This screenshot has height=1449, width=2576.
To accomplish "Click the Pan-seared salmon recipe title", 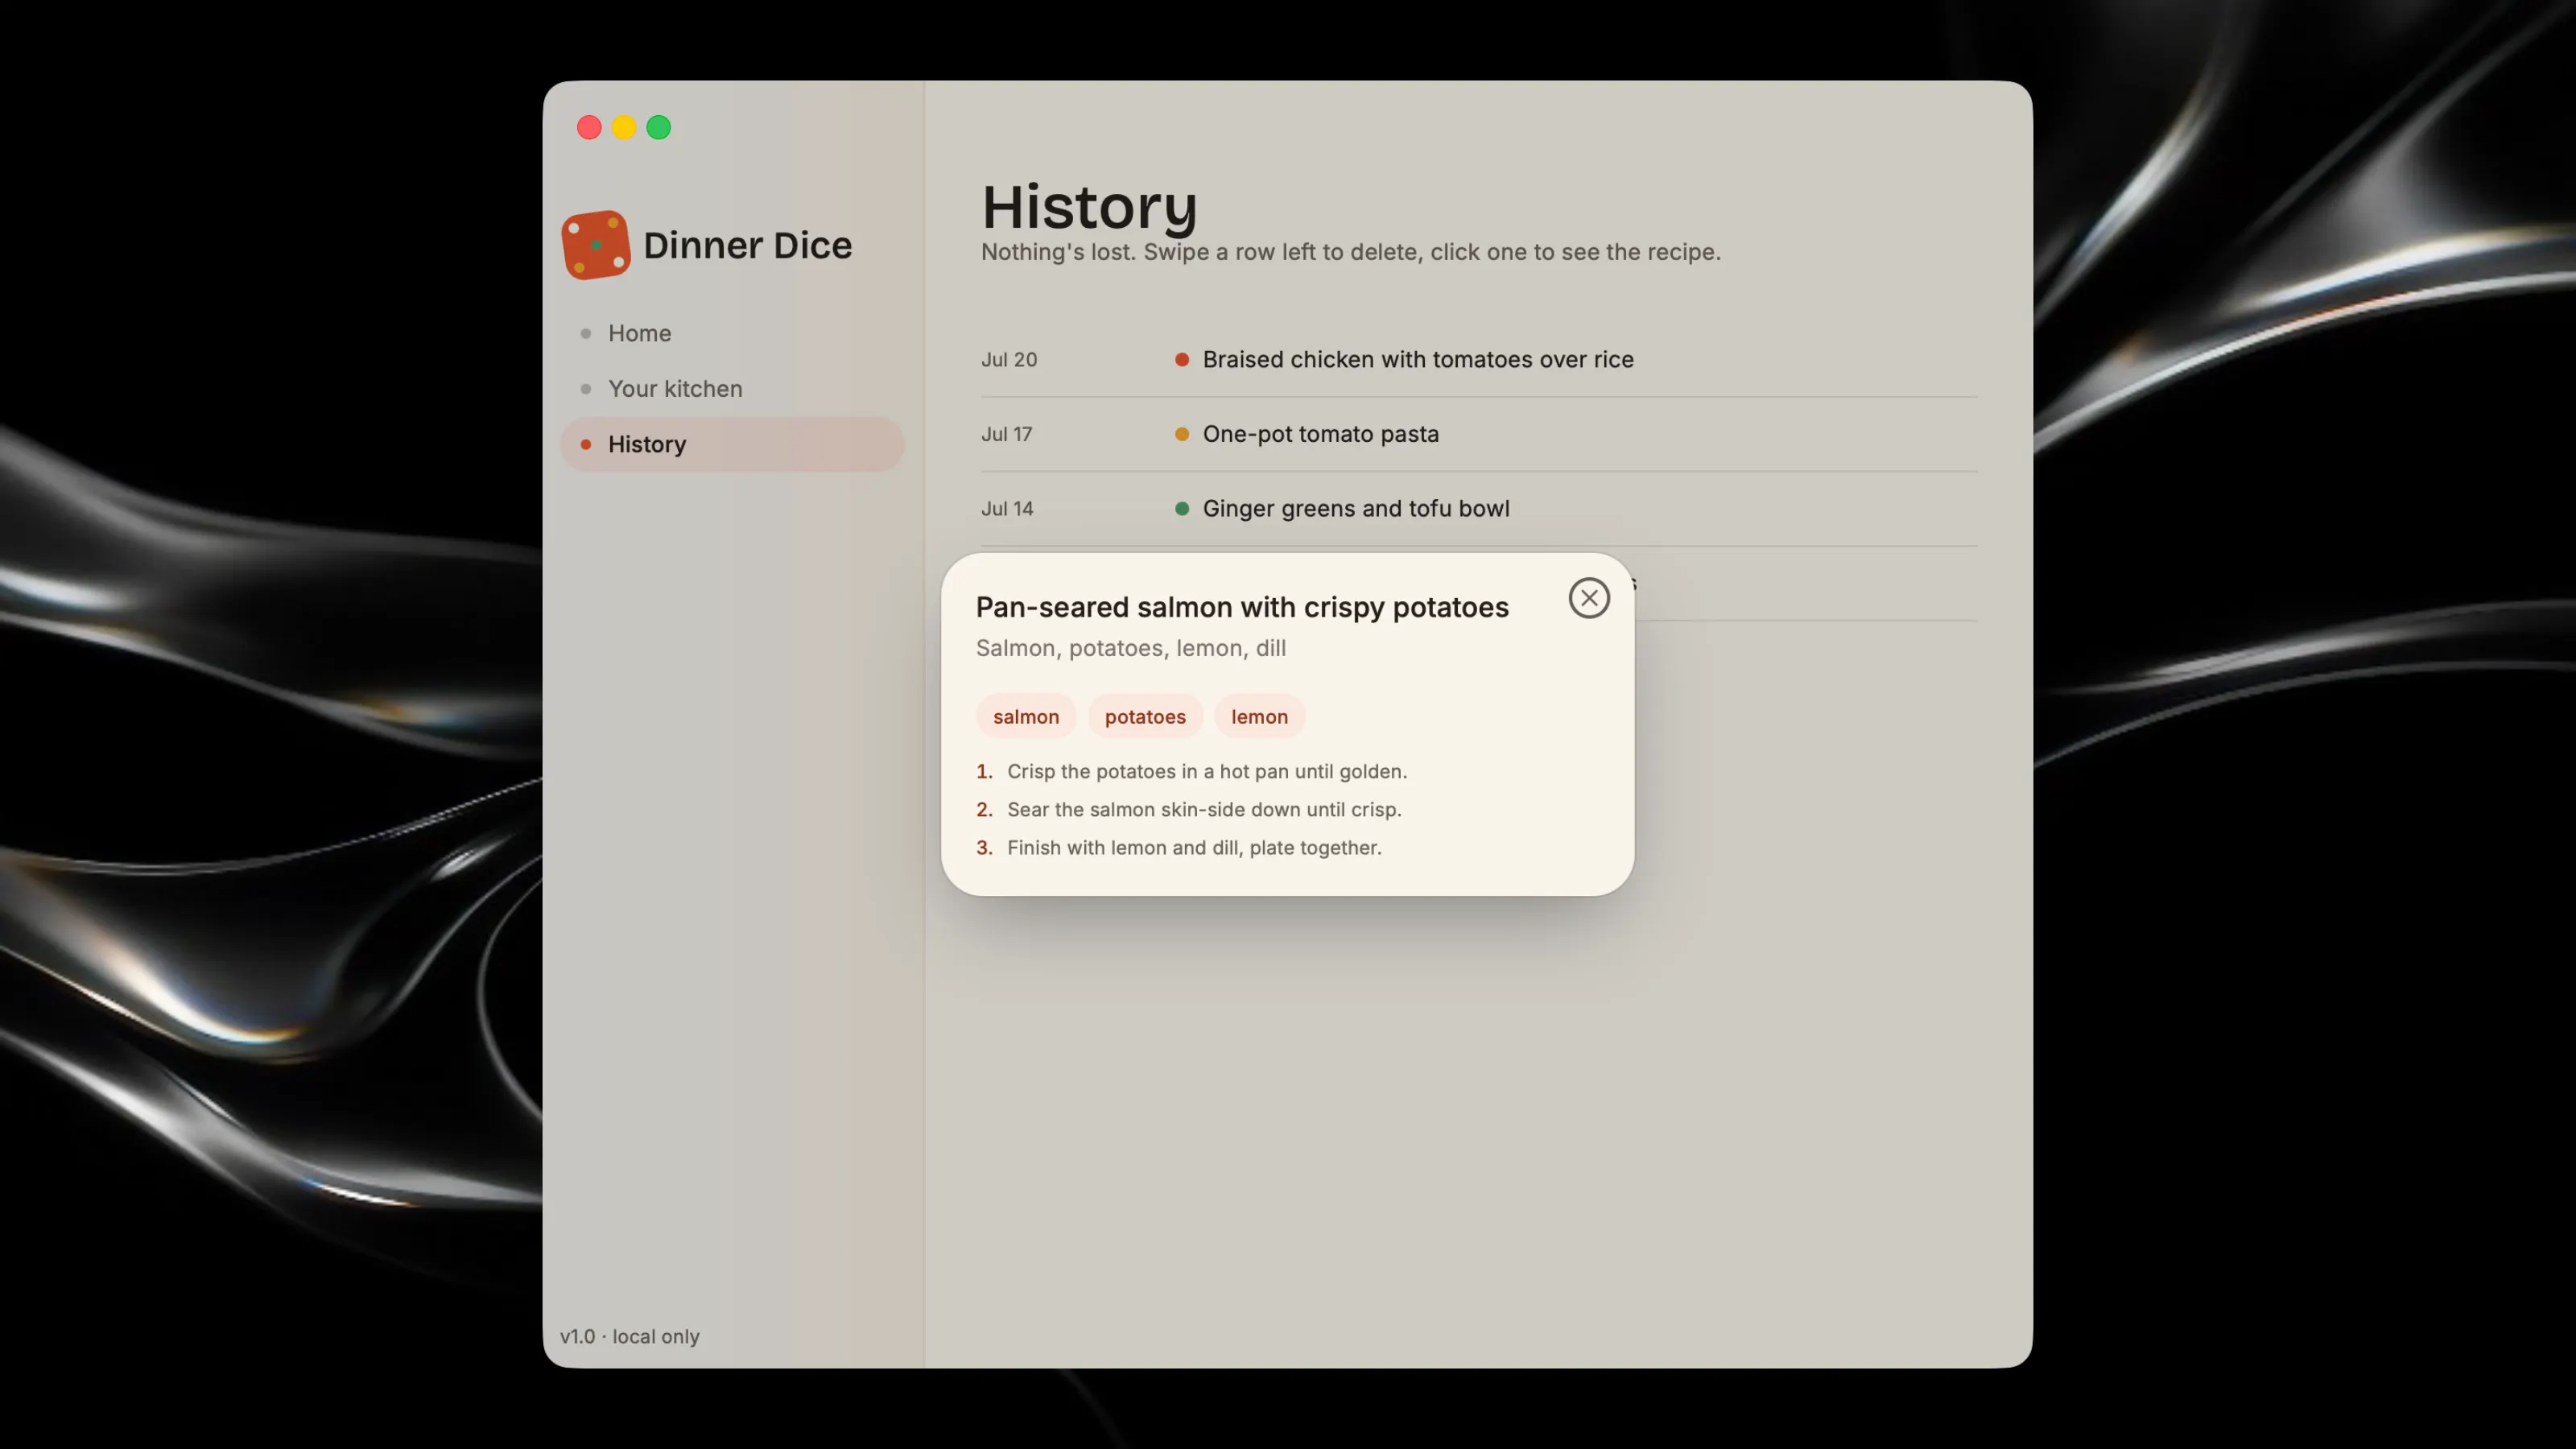I will (x=1242, y=607).
